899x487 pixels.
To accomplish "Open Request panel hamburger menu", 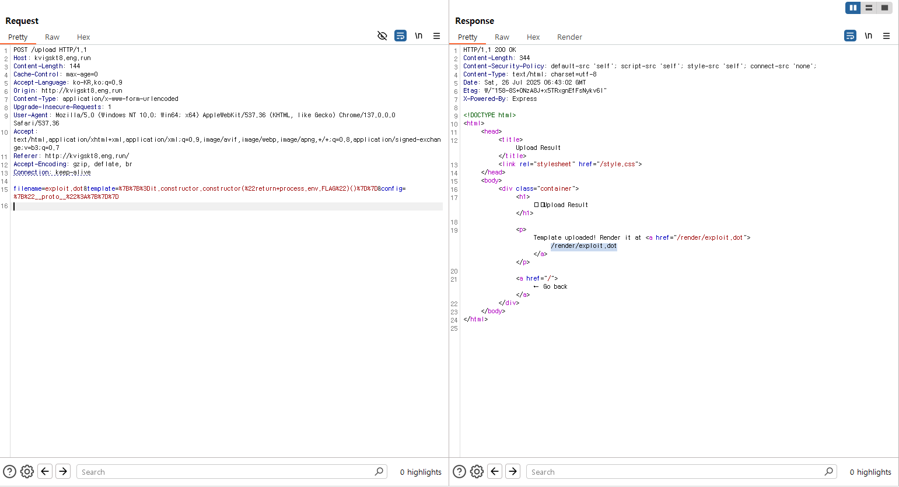I will tap(436, 36).
